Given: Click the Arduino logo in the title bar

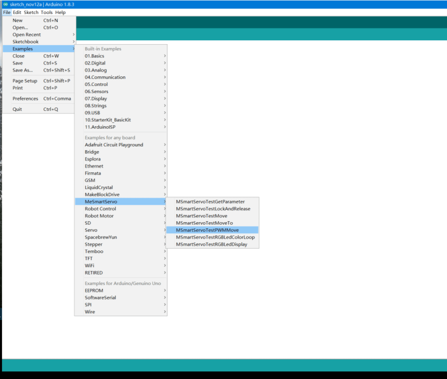Looking at the screenshot, I should (x=5, y=4).
